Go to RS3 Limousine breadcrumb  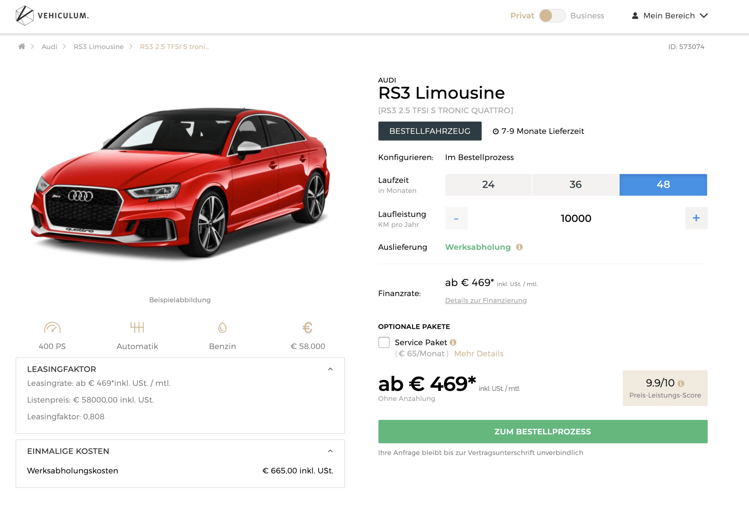[99, 47]
